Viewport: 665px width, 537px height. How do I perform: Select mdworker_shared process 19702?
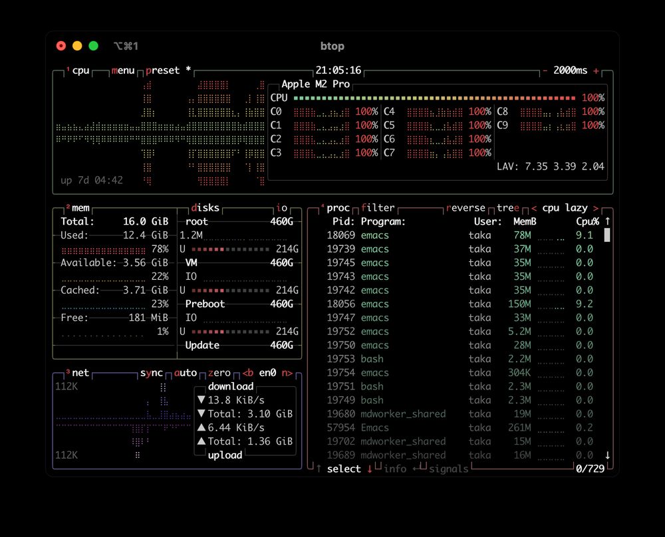(x=460, y=441)
